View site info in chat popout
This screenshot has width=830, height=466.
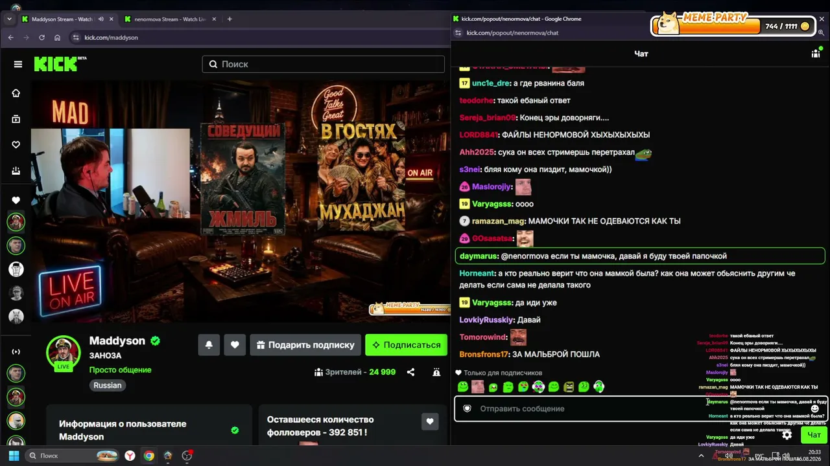tap(458, 33)
